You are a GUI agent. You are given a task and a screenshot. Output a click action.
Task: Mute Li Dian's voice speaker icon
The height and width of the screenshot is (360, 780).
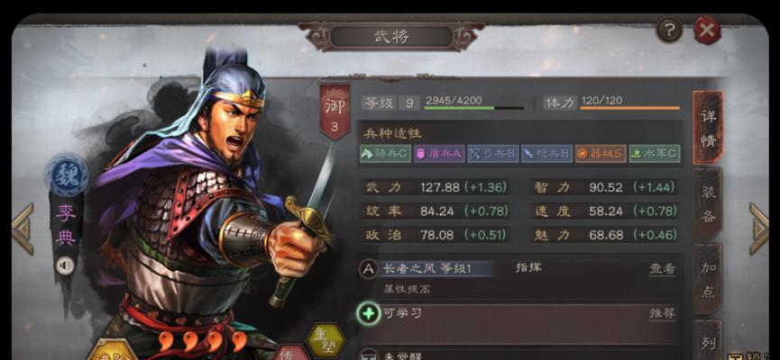[x=65, y=266]
